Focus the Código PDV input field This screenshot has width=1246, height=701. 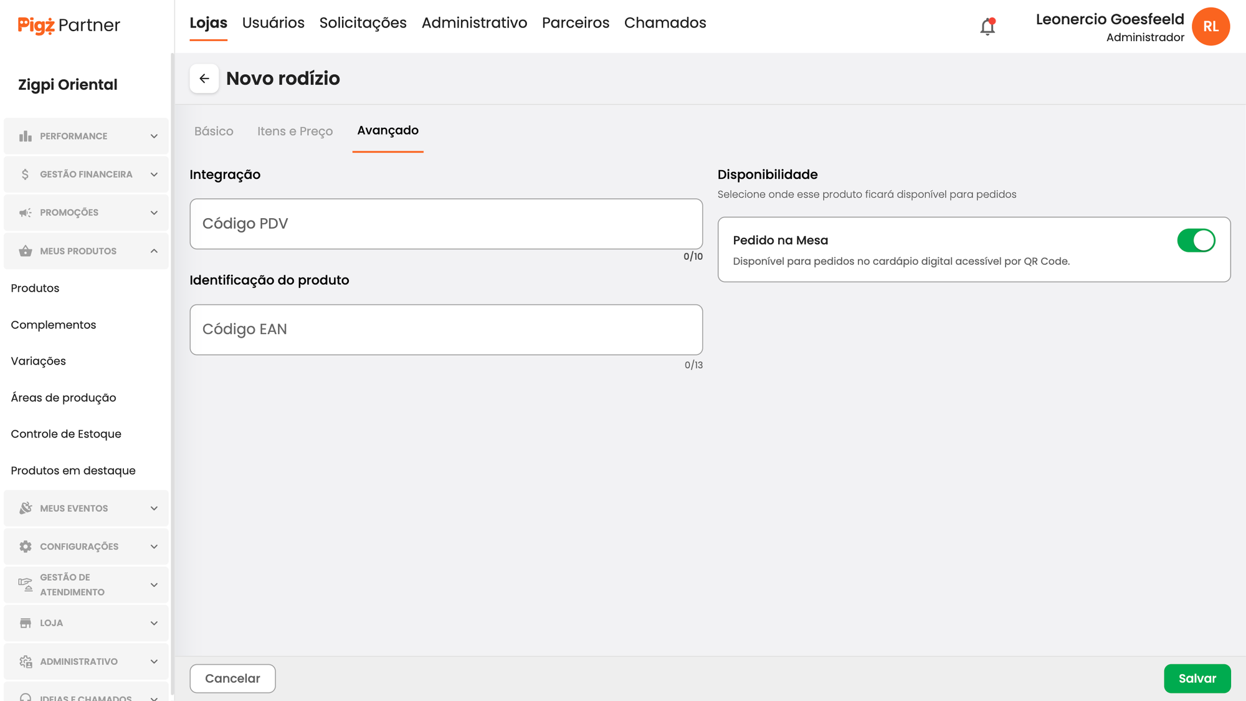tap(446, 224)
